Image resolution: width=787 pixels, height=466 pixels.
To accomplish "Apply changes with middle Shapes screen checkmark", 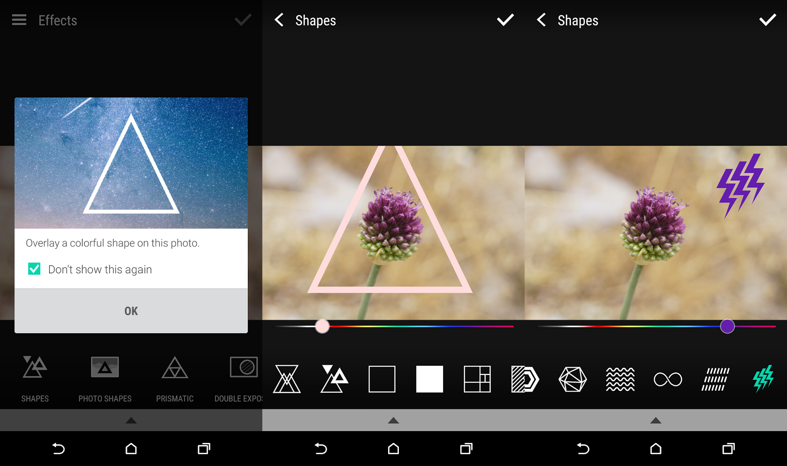I will 505,20.
